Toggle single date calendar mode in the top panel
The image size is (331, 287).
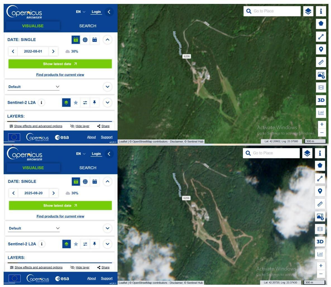click(x=76, y=40)
